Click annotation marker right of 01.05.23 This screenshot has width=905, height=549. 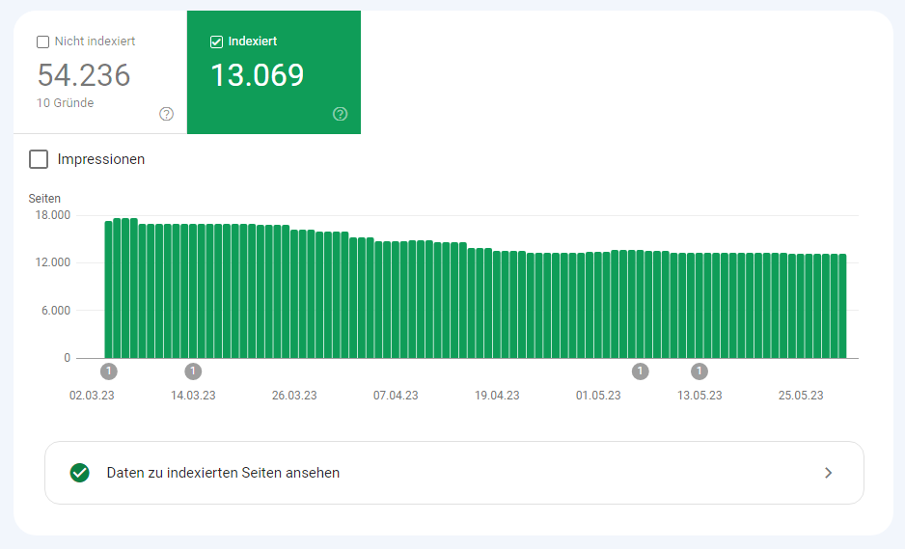pos(640,371)
